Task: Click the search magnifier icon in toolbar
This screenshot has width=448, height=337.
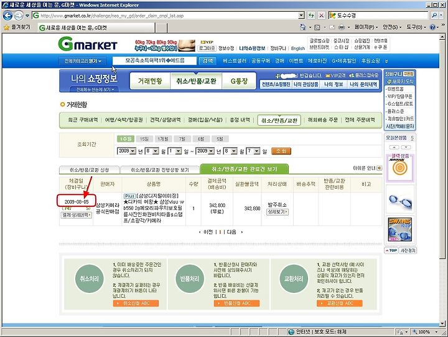Action: point(434,16)
